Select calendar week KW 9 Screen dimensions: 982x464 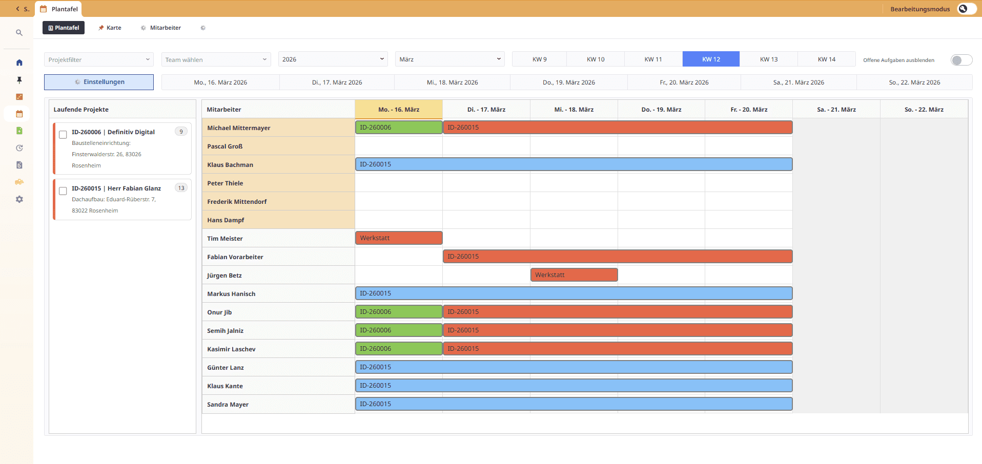pyautogui.click(x=539, y=59)
